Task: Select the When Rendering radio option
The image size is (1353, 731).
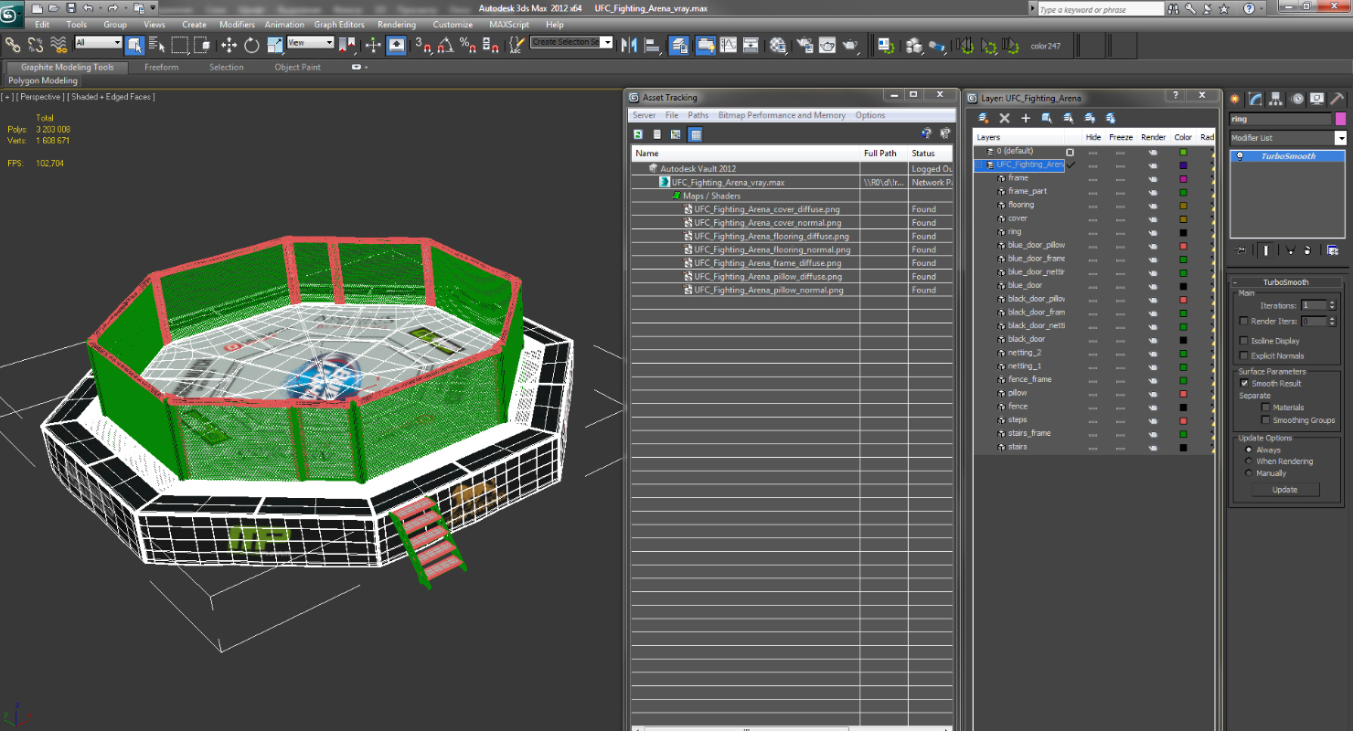Action: [1249, 461]
